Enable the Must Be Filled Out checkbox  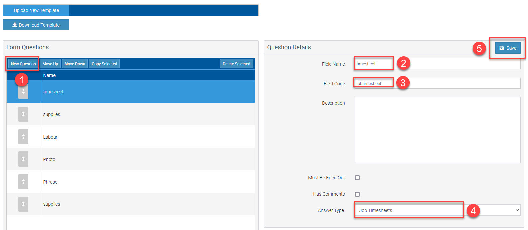357,178
